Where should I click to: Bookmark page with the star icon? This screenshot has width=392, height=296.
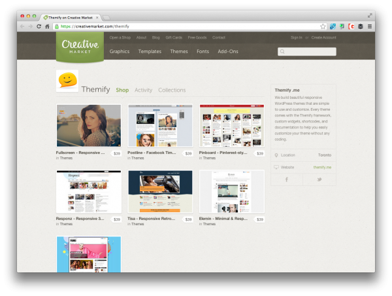point(323,26)
